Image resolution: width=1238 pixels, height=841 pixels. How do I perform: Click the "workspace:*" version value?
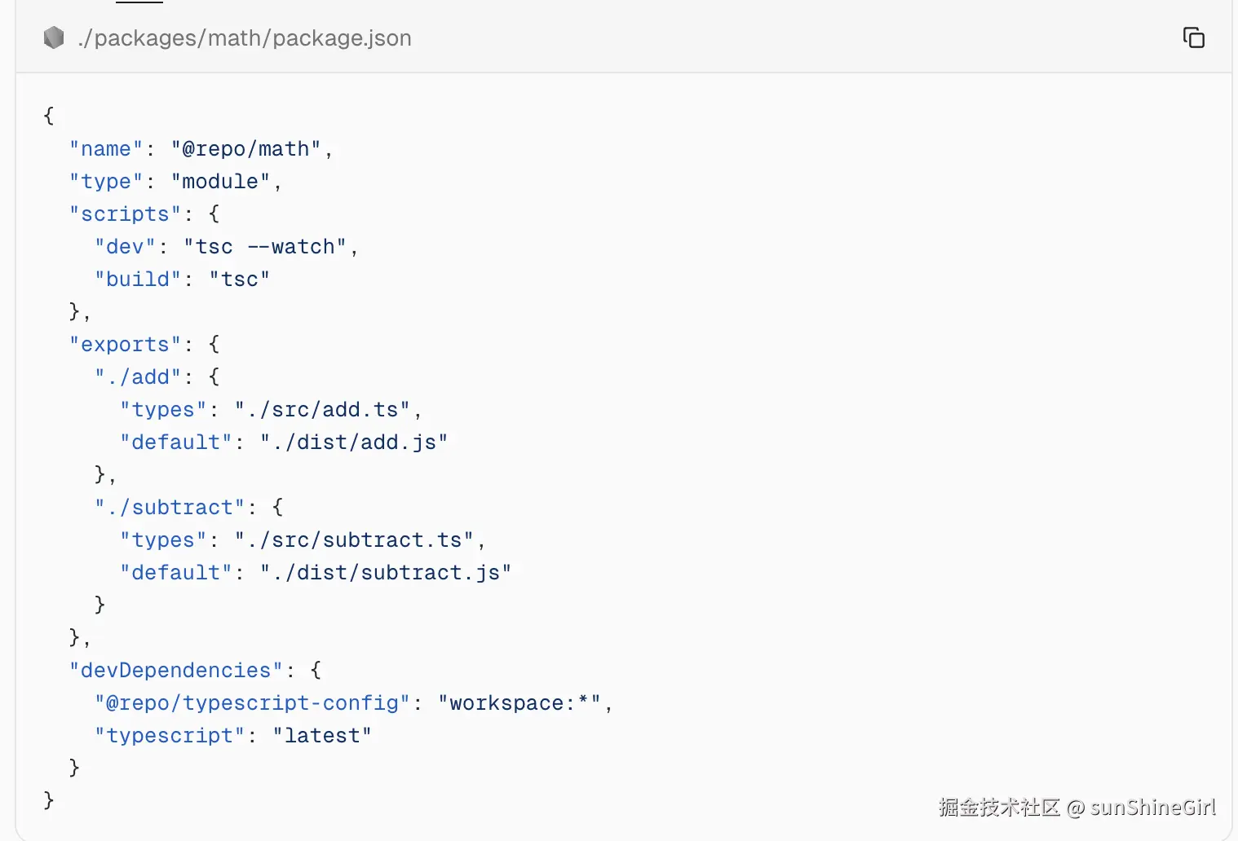tap(520, 703)
